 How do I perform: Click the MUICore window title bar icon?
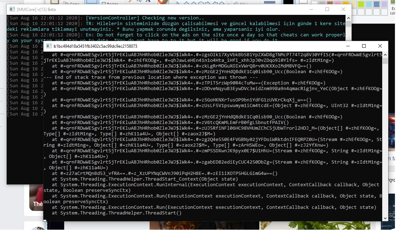coord(12,9)
